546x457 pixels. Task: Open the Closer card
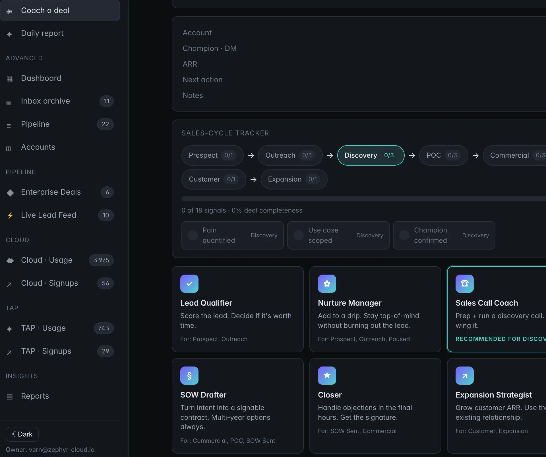click(375, 406)
